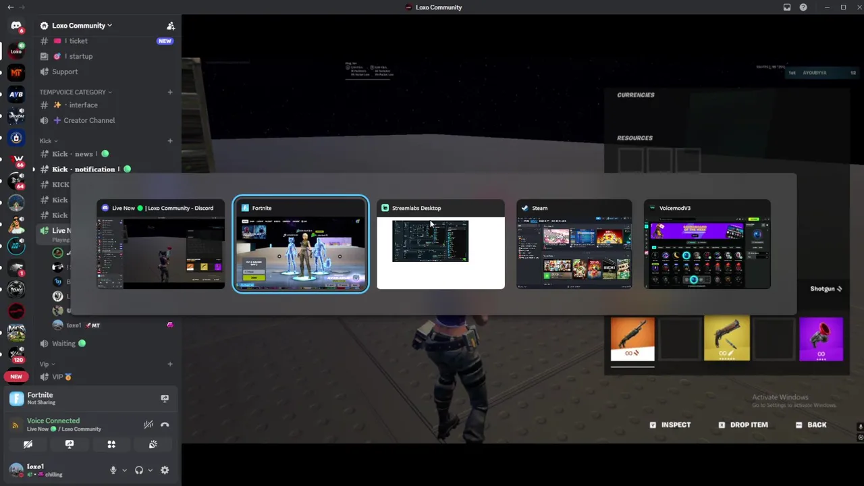Switch to the Streamlabs Desktop window thumbnail
Viewport: 864px width, 486px height.
tap(440, 244)
